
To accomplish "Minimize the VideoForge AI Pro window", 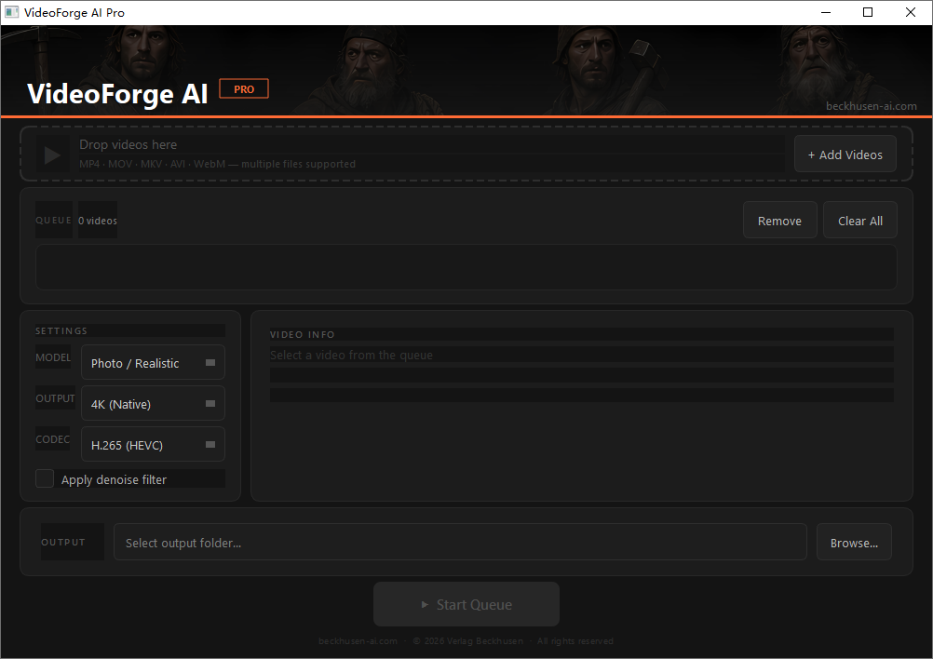I will (826, 12).
